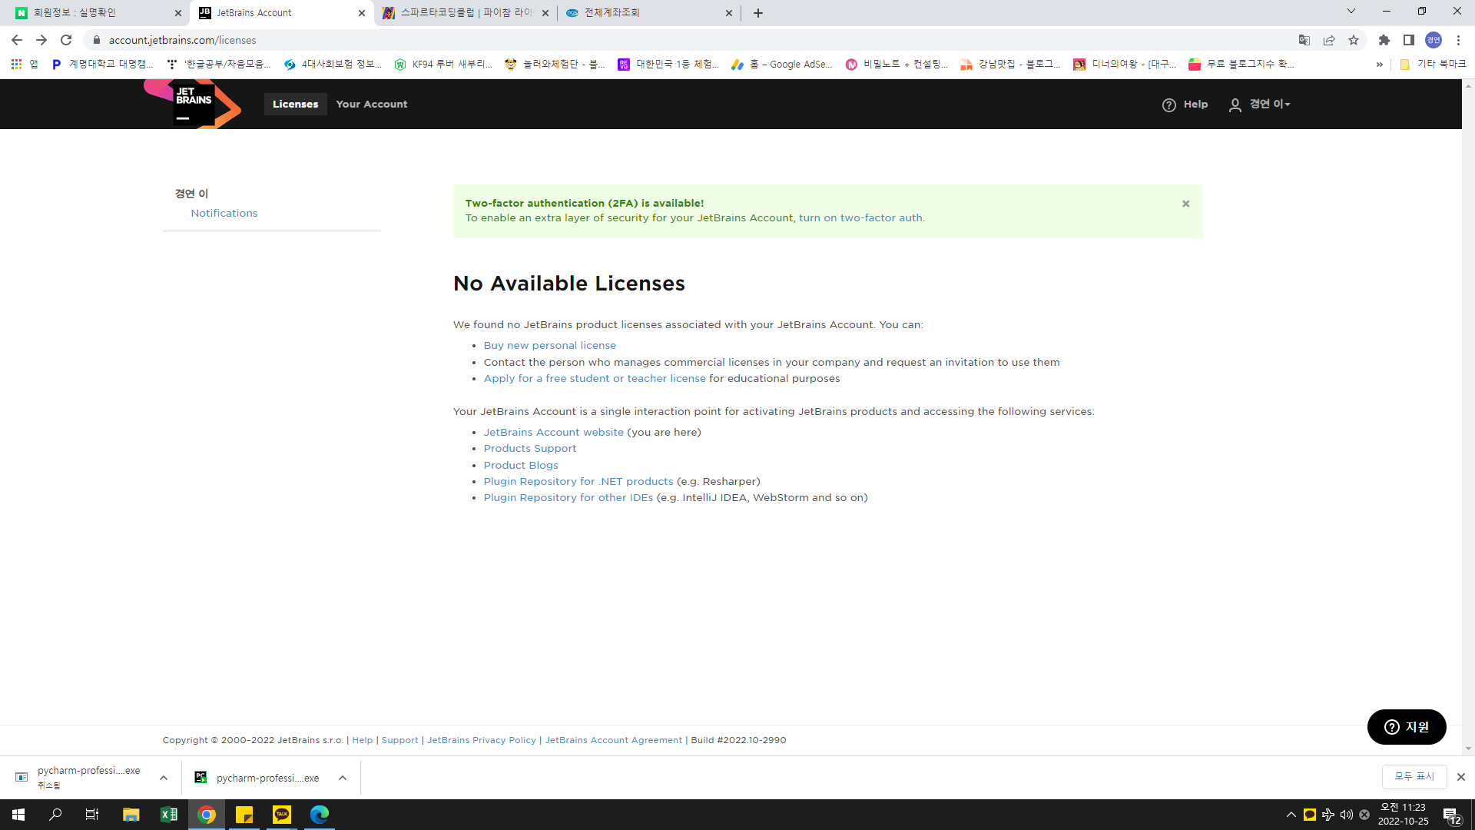Open File Explorer from the taskbar
Viewport: 1475px width, 830px height.
[x=131, y=815]
